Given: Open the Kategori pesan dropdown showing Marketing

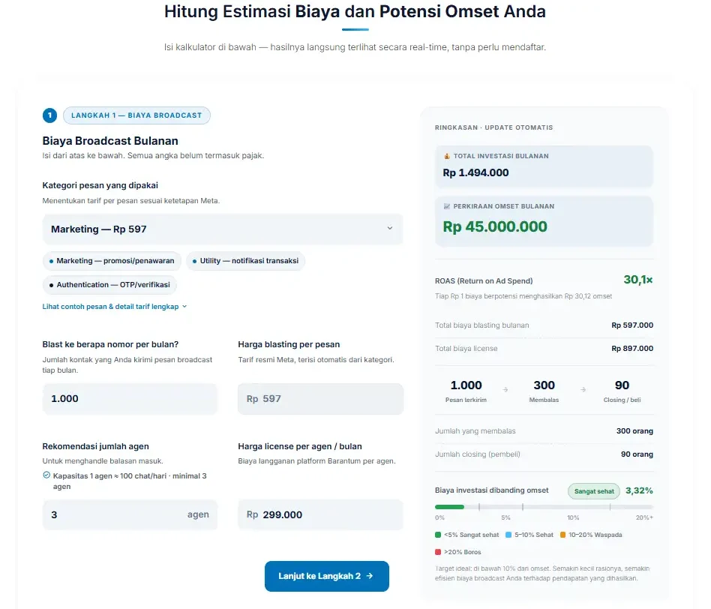Looking at the screenshot, I should click(x=222, y=229).
